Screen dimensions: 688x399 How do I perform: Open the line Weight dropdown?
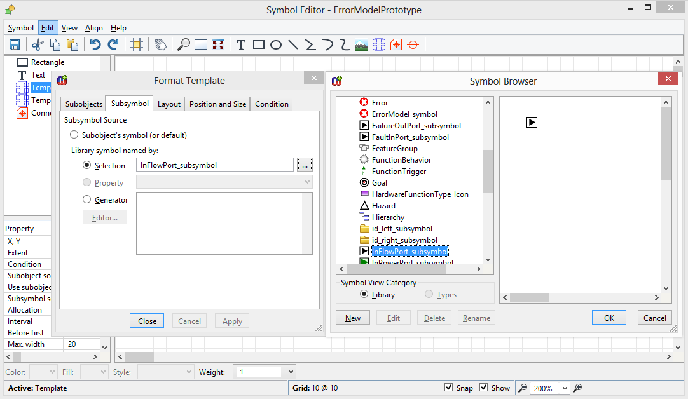(x=265, y=372)
